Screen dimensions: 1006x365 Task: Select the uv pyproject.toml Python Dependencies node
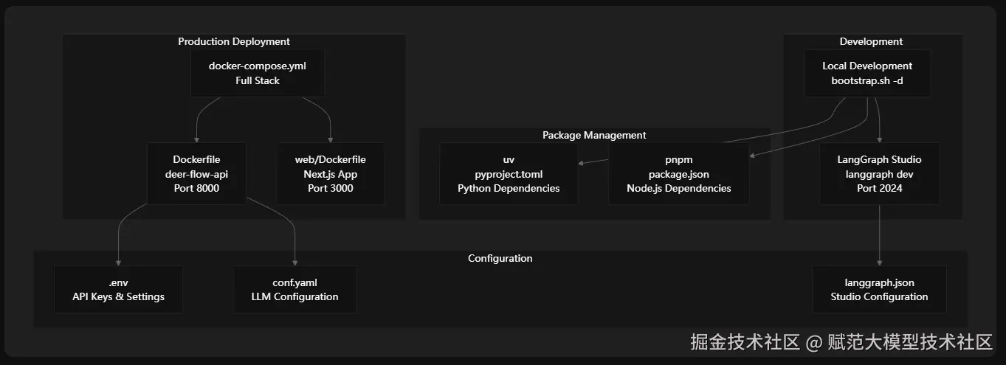click(508, 174)
